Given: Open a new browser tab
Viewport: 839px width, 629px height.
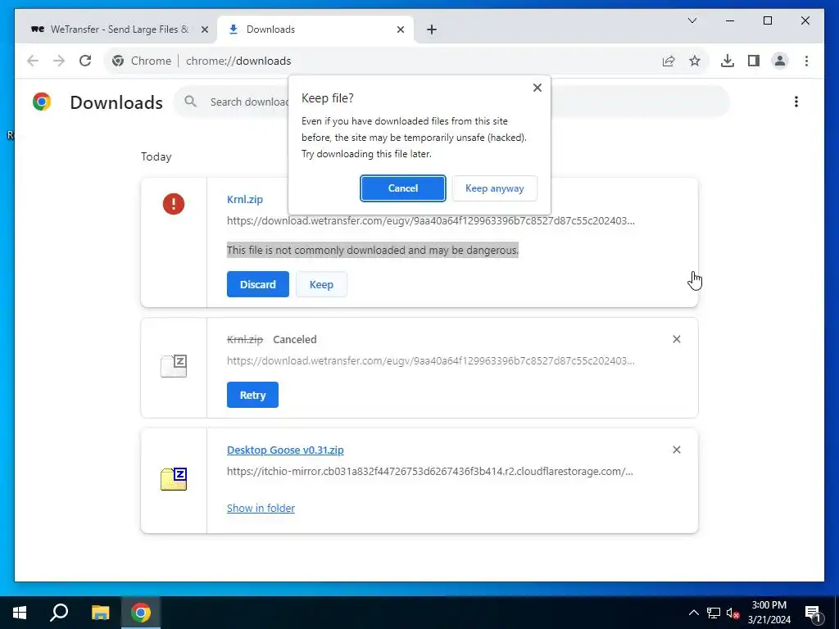Looking at the screenshot, I should pyautogui.click(x=432, y=29).
